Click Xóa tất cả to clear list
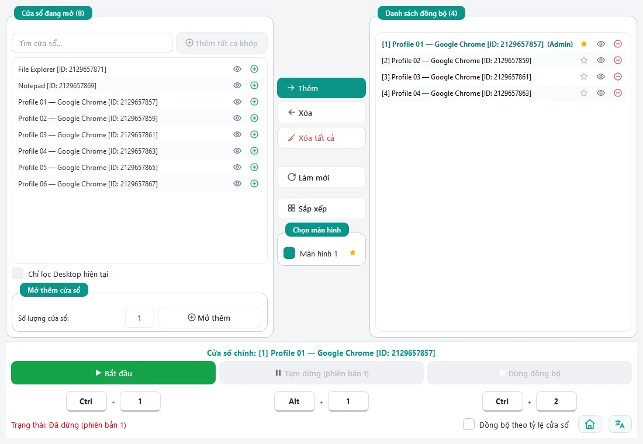Screen dimensions: 643x444 321,138
